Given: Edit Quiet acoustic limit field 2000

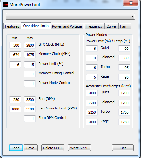Looking at the screenshot, I should click(92, 93).
